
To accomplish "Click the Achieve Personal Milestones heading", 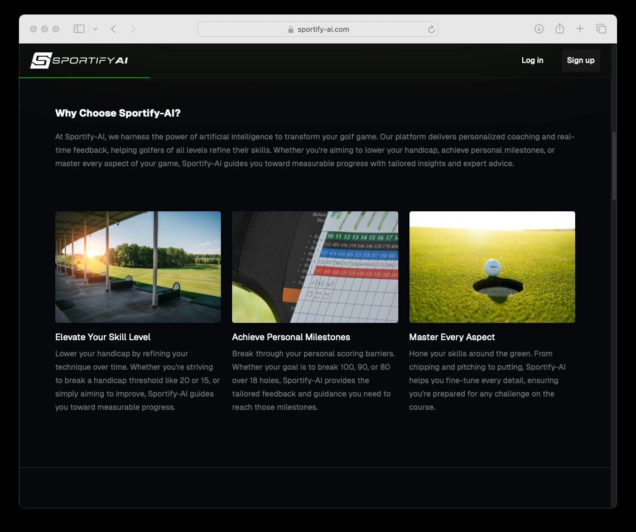I will click(x=291, y=337).
